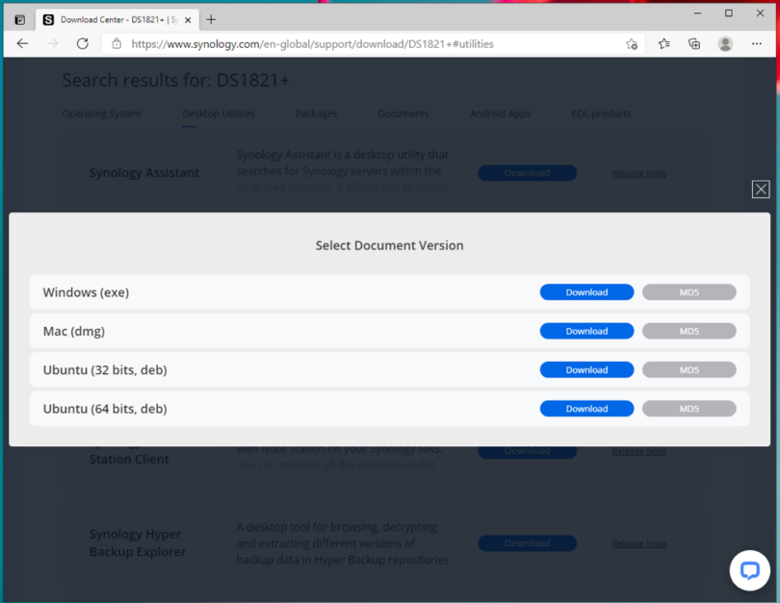Switch to the Packages tab
This screenshot has width=780, height=603.
click(316, 113)
